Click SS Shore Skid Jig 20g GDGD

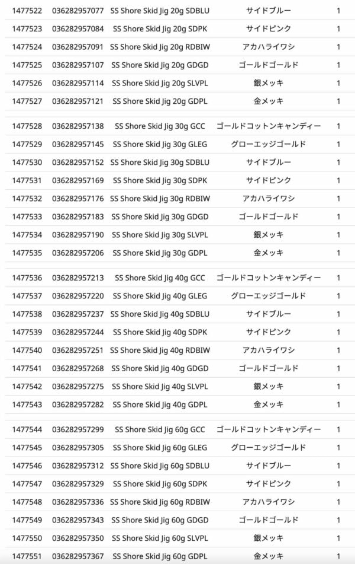click(x=160, y=65)
